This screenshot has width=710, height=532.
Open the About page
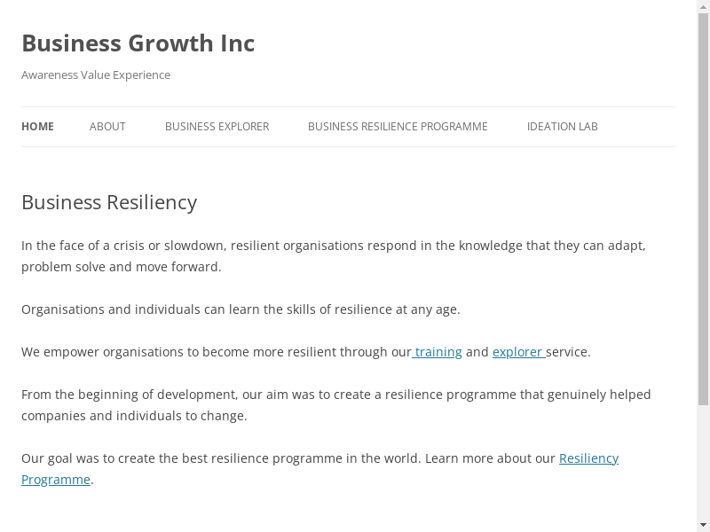click(x=107, y=127)
